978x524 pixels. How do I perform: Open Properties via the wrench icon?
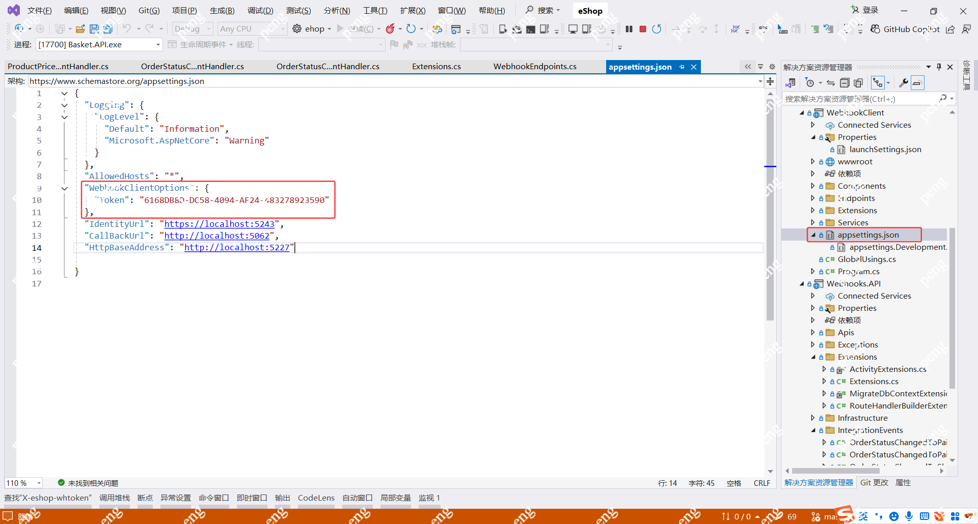904,83
